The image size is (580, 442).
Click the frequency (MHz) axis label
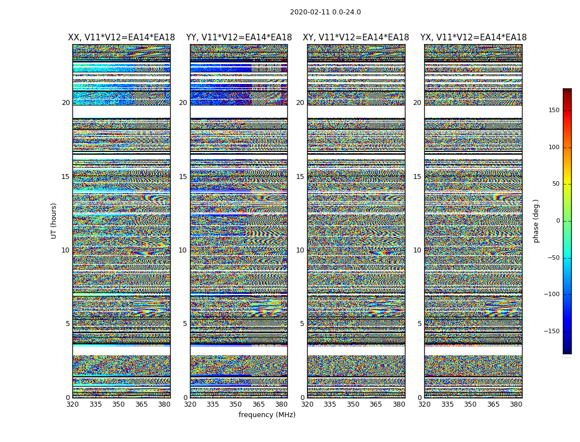click(x=267, y=414)
